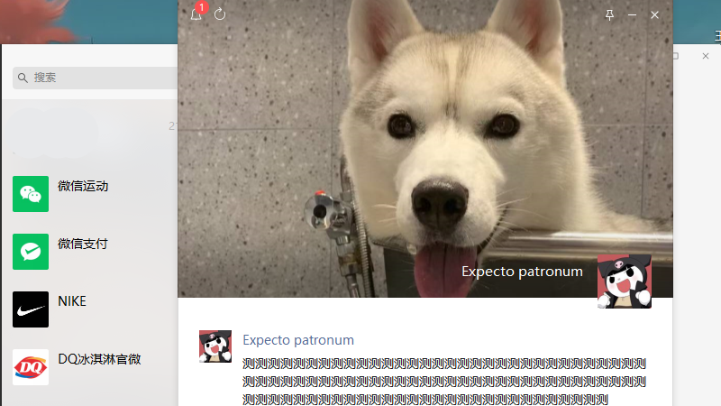Click the profile avatar on cover photo
The image size is (721, 406).
click(x=624, y=281)
